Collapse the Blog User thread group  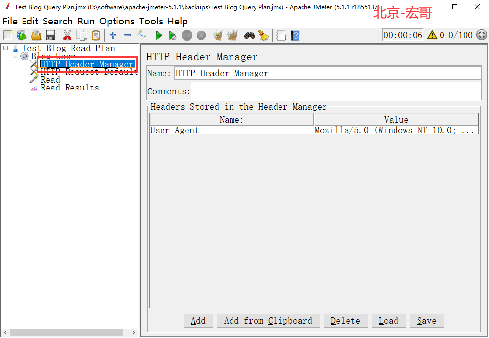click(15, 56)
